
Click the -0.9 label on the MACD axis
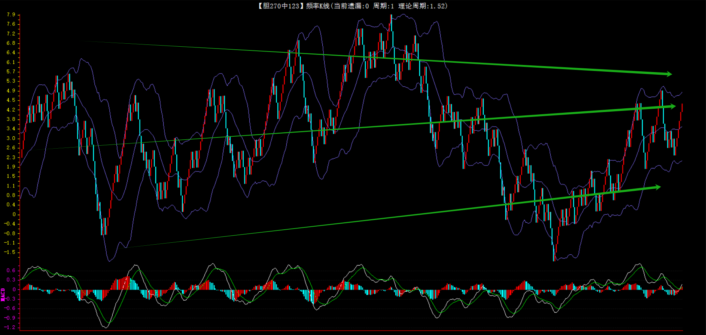tap(10, 318)
